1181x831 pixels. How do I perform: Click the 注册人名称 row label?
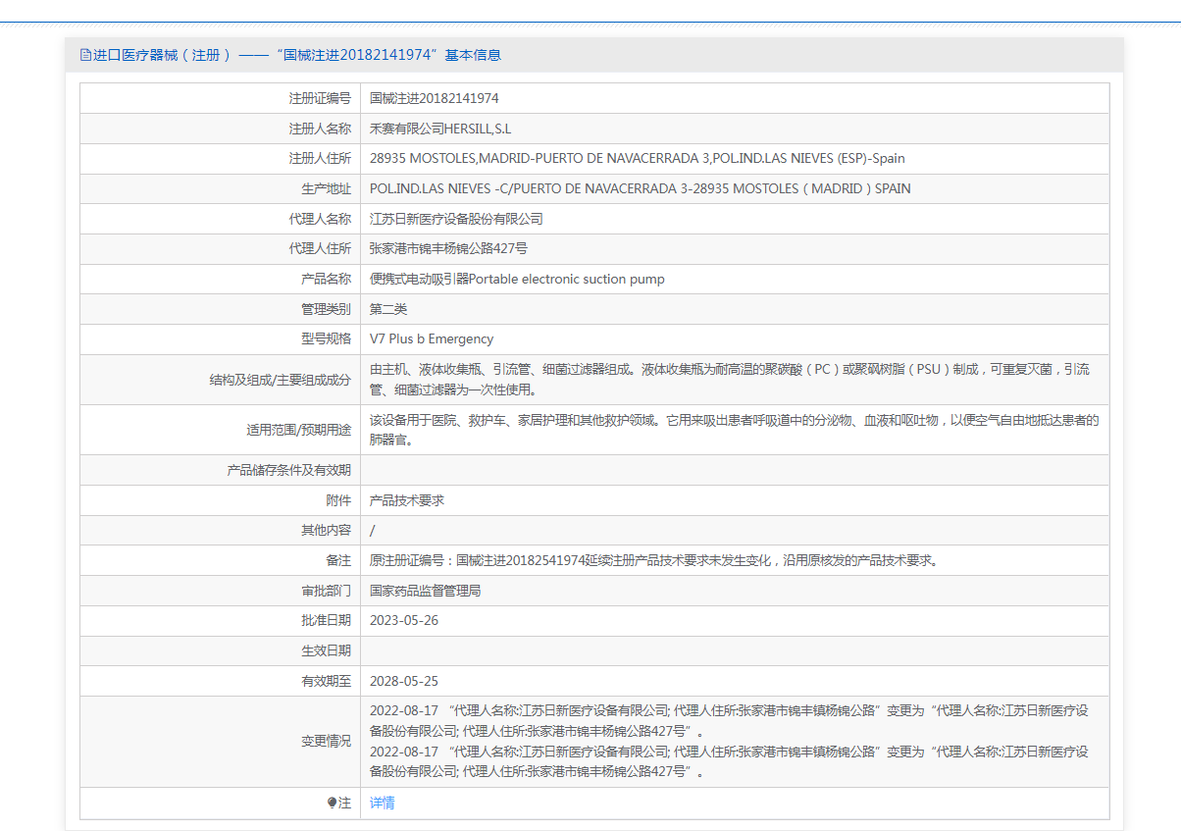click(x=320, y=129)
